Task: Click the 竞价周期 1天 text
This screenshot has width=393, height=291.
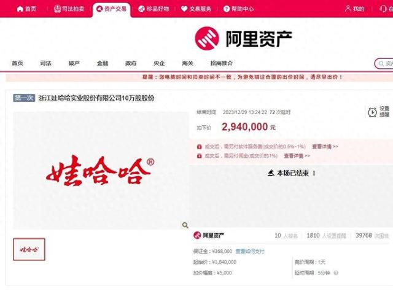Action: 310,262
